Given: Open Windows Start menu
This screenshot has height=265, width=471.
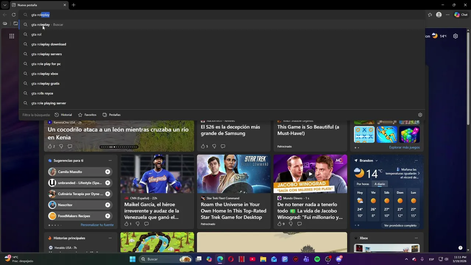Looking at the screenshot, I should pos(132,259).
